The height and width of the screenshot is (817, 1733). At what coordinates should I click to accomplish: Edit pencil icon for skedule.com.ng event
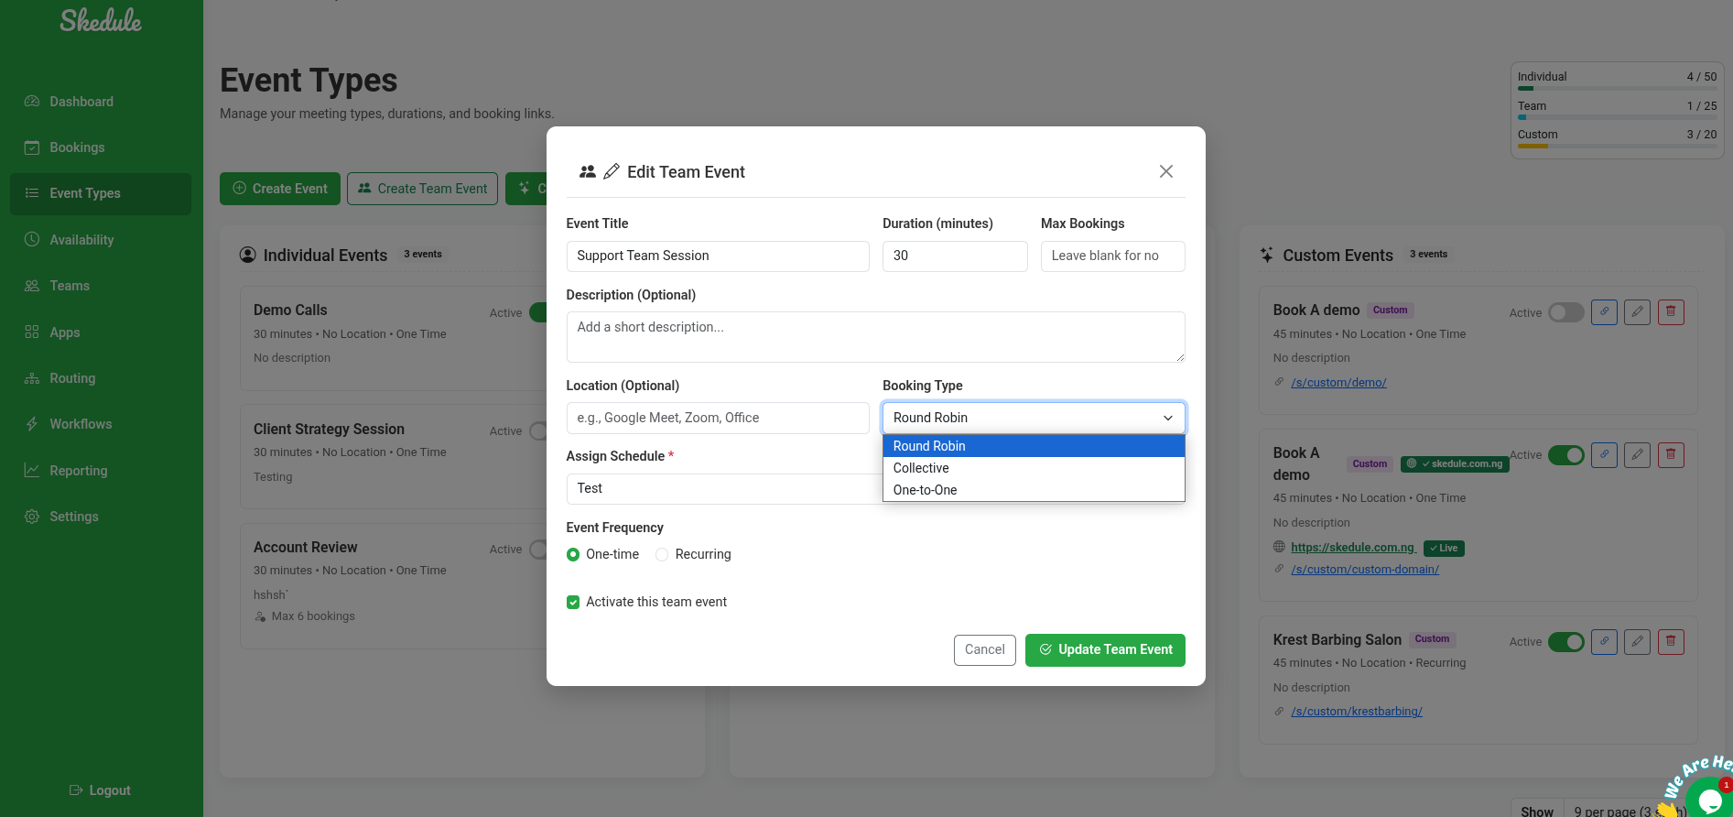point(1638,455)
